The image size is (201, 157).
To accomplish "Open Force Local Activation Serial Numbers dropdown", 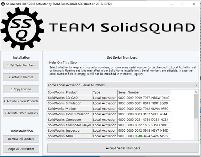I will pos(123,85).
